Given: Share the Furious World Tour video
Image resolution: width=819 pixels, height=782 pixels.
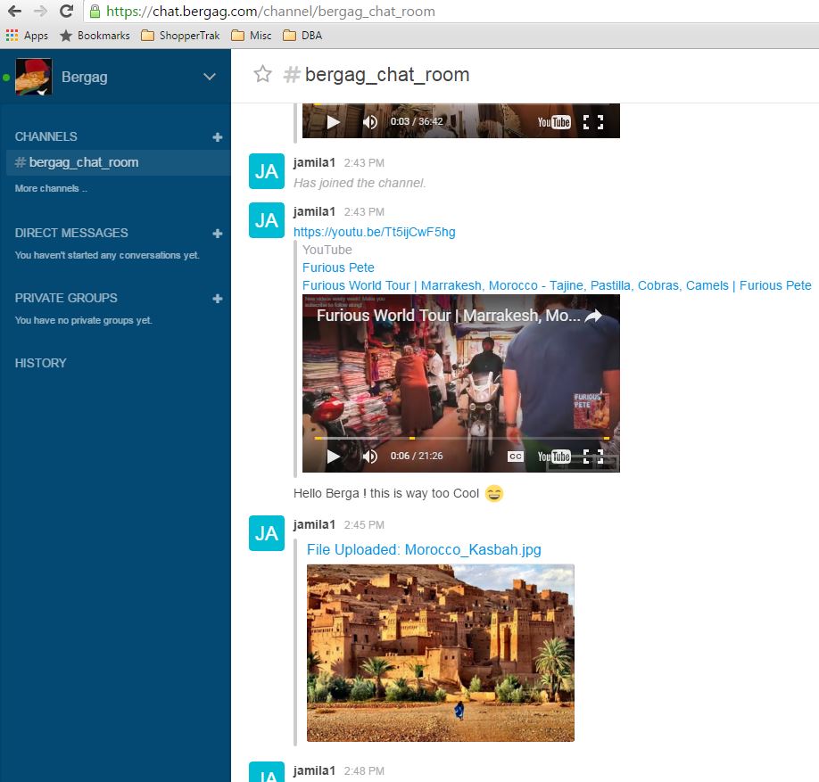Looking at the screenshot, I should [x=593, y=316].
